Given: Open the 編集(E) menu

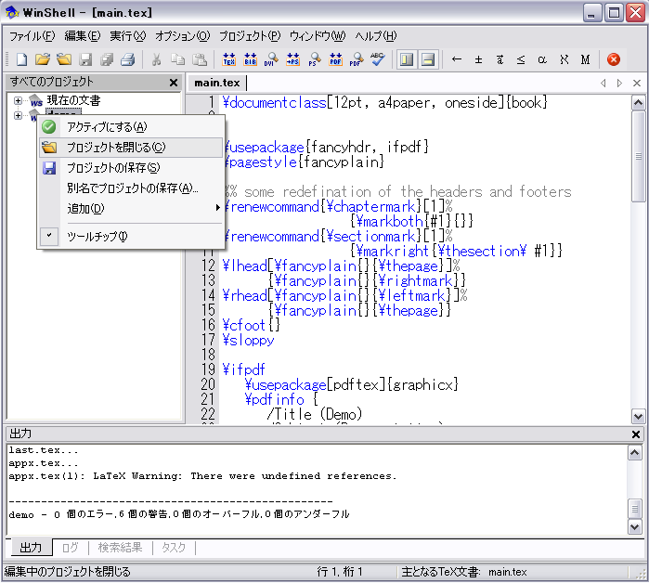Looking at the screenshot, I should point(83,36).
